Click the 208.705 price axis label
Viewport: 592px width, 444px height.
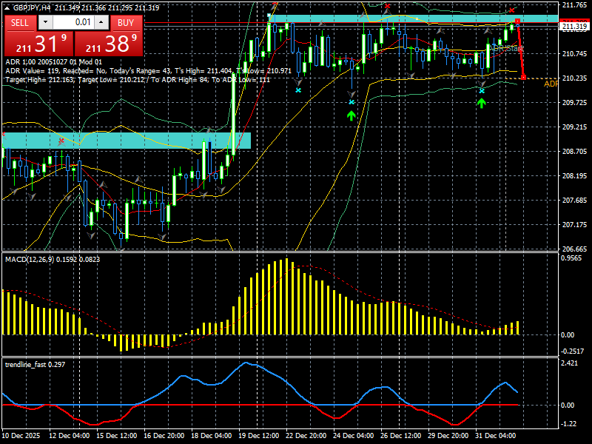(574, 152)
